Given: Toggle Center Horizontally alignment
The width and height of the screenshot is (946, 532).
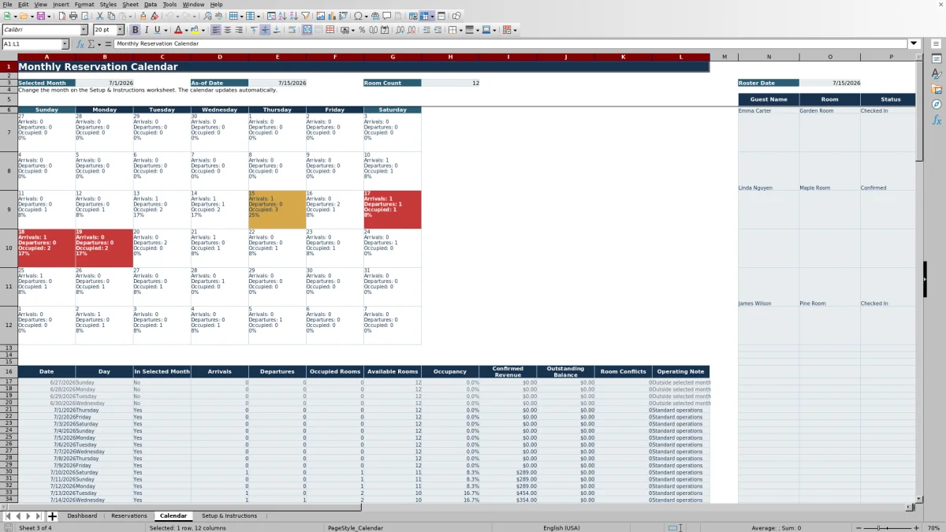Looking at the screenshot, I should (227, 30).
